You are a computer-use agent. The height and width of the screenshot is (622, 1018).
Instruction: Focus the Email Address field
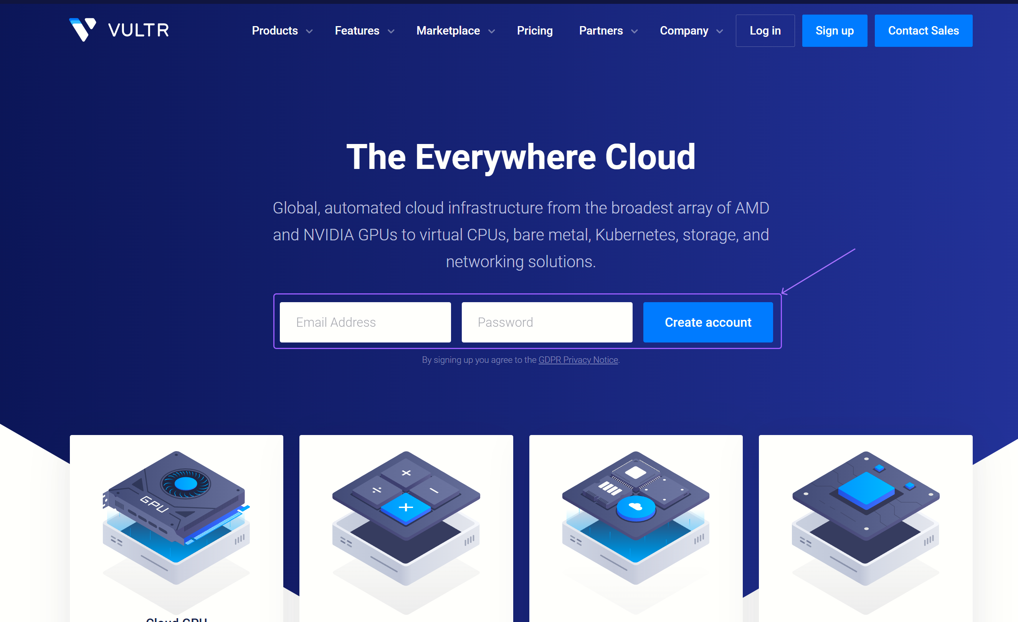click(x=365, y=322)
